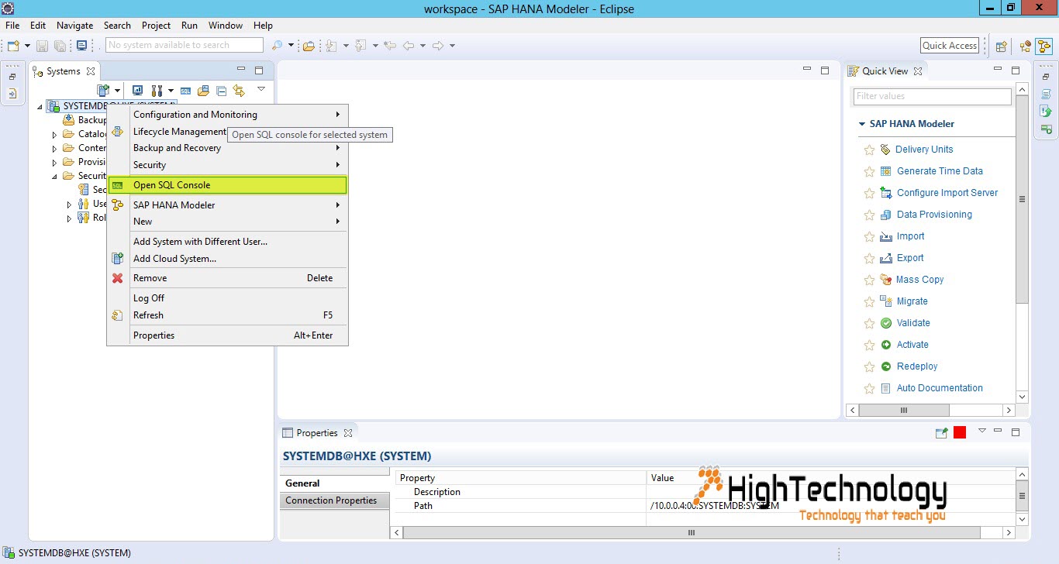The image size is (1059, 564).
Task: Expand the Provisioning folder tree arrow
Action: 55,163
